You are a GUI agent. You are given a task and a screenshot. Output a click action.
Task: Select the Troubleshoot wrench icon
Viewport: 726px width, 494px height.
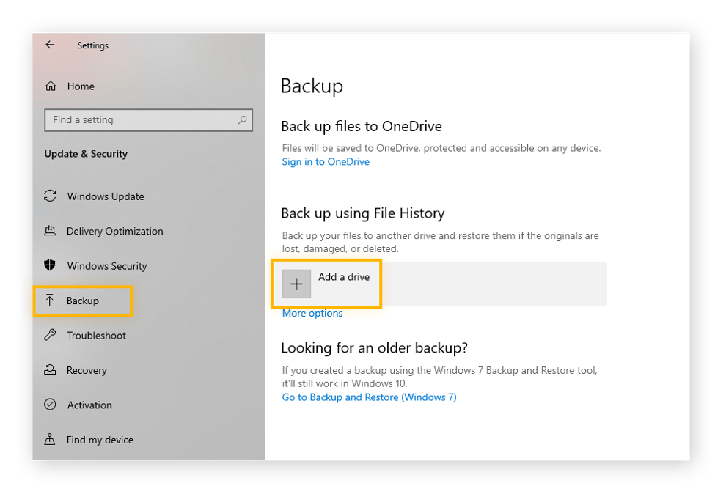pyautogui.click(x=50, y=335)
